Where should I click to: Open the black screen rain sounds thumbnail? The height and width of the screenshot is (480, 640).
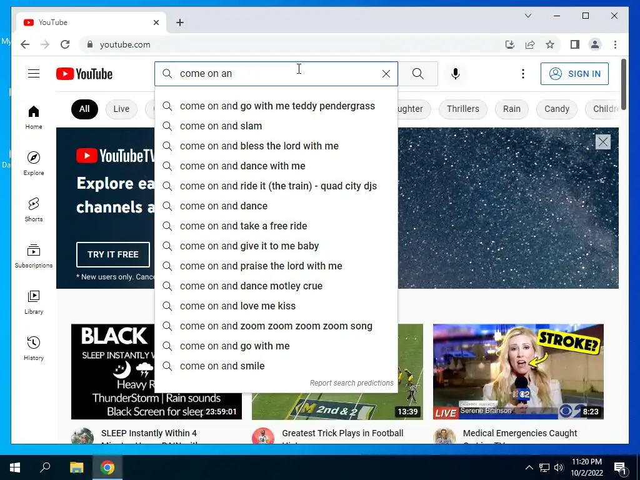pyautogui.click(x=112, y=371)
